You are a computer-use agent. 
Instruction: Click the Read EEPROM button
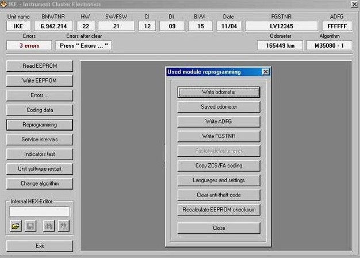[40, 66]
